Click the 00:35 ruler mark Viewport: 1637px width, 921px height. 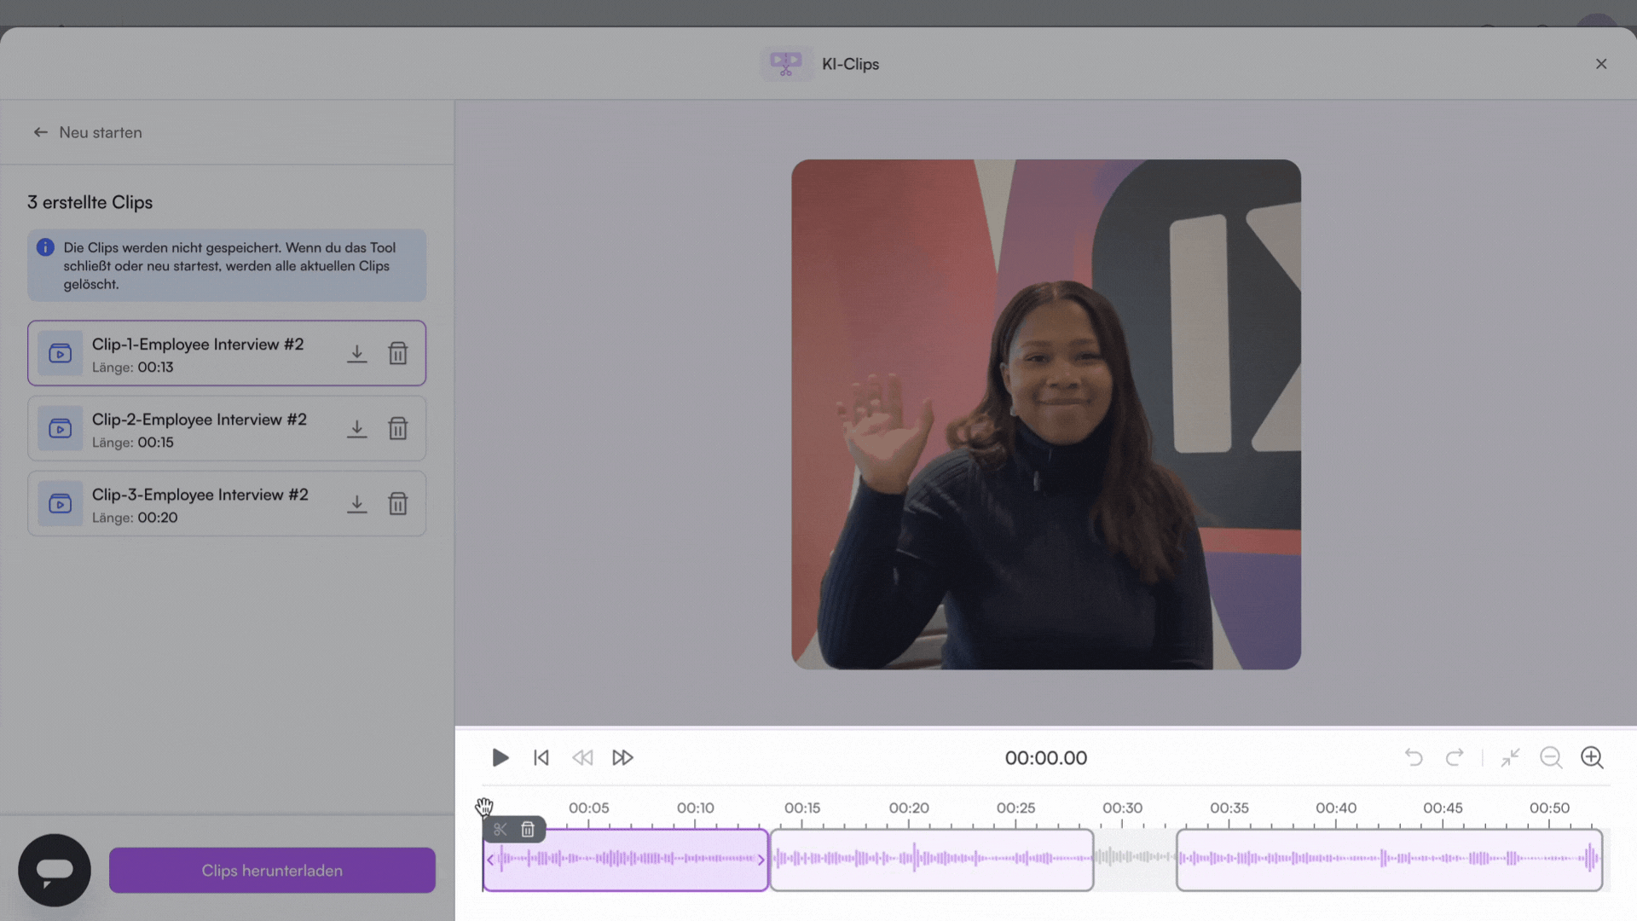[x=1229, y=808]
